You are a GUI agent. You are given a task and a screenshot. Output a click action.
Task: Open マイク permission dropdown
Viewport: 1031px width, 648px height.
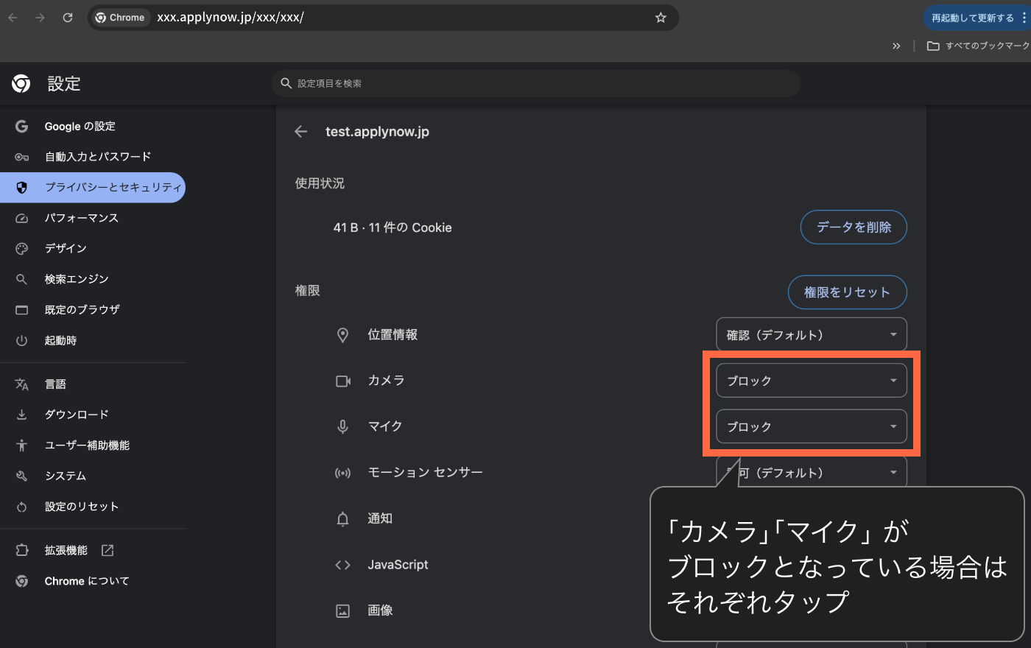pyautogui.click(x=812, y=426)
